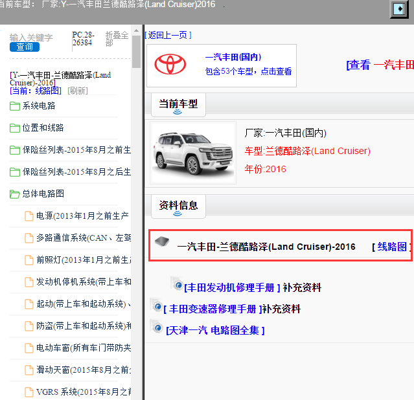Click the blue wave icon under 当前车型
The width and height of the screenshot is (414, 400).
[178, 112]
